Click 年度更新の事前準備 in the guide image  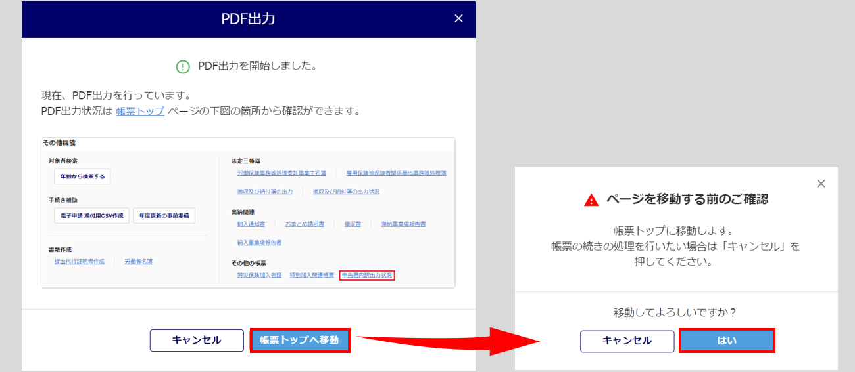[164, 216]
